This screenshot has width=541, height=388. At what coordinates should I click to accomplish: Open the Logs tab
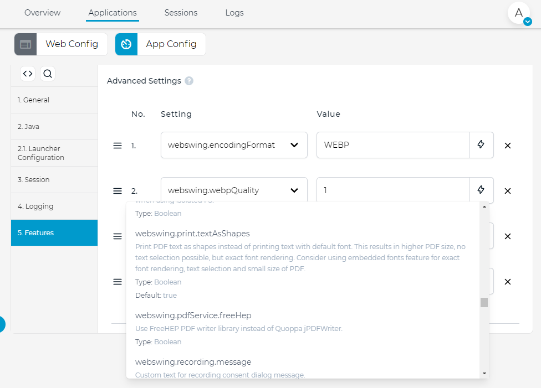(234, 13)
